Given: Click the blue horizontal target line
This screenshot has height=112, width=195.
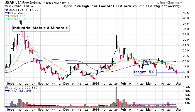Looking at the screenshot, I should (x=167, y=72).
